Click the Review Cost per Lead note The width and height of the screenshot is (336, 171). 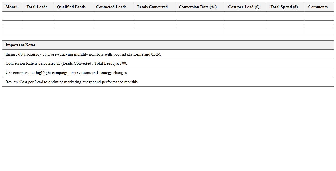72,82
